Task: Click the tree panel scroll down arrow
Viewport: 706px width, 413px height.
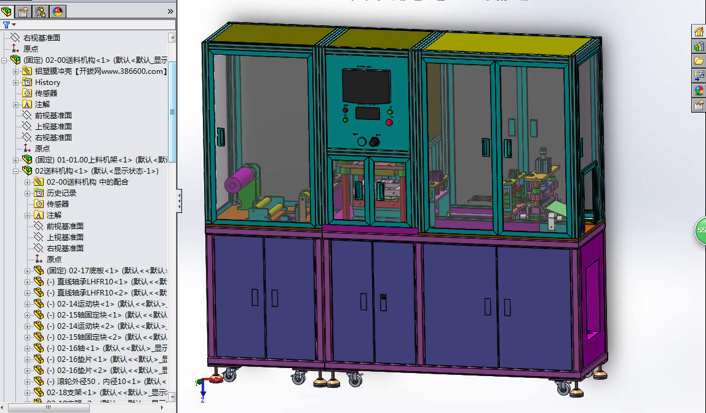Action: 172,397
